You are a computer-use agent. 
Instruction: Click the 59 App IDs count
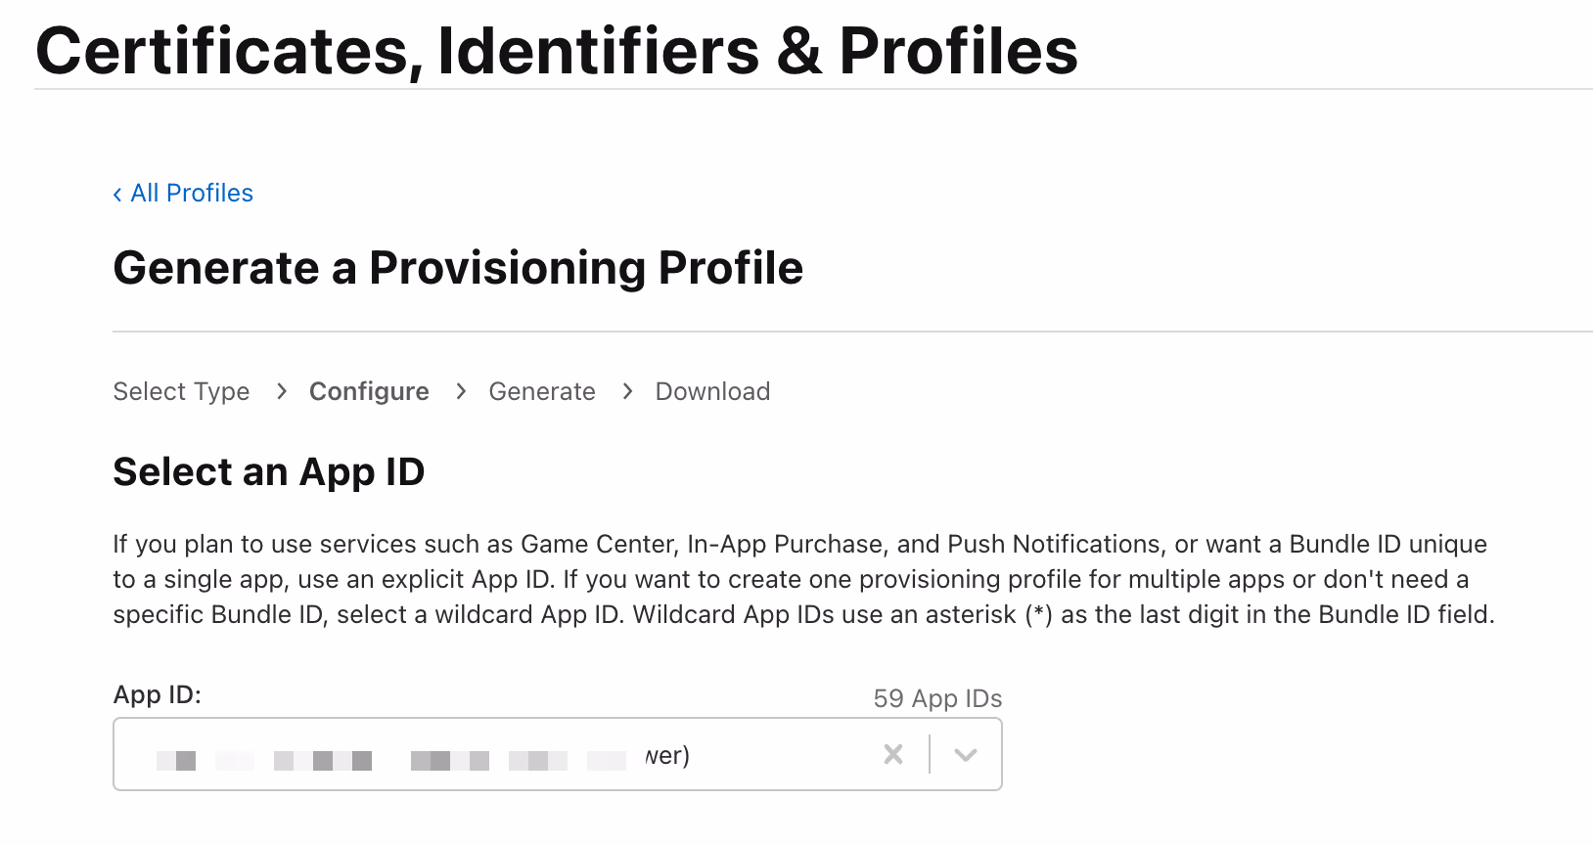pos(937,698)
